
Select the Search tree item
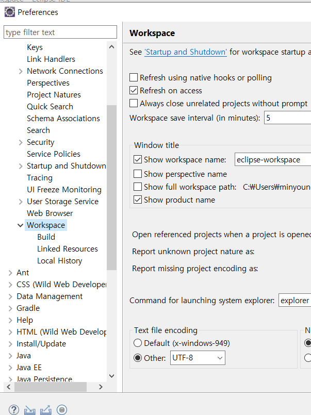(38, 130)
